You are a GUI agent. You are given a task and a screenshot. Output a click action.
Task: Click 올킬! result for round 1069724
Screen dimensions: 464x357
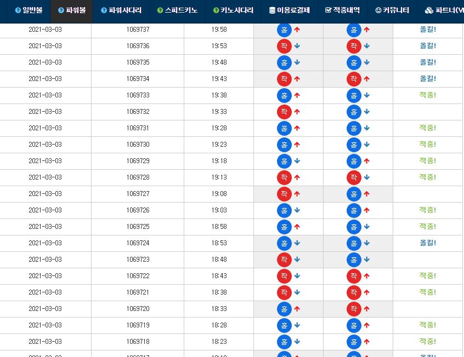point(428,243)
